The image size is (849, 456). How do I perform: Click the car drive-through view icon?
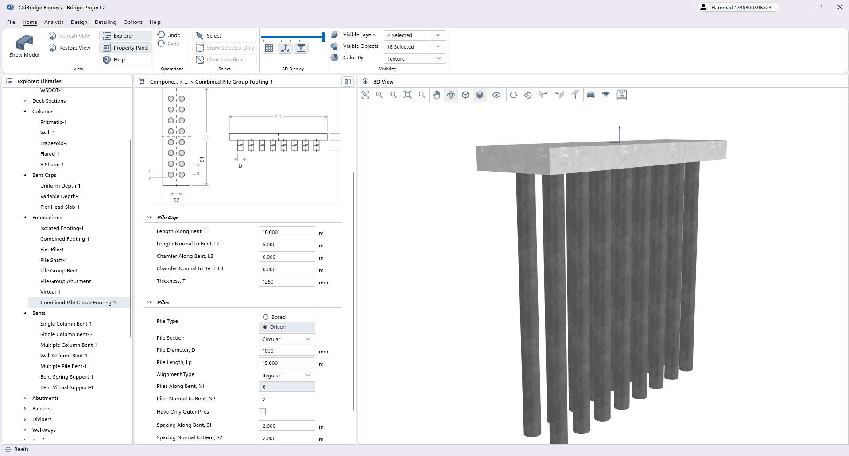591,95
